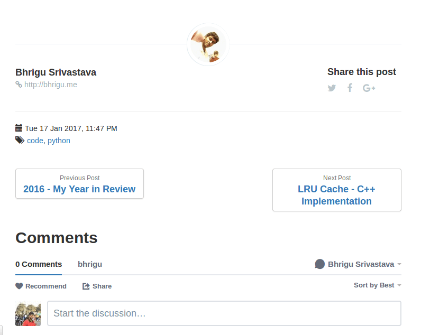Select the 0 Comments tab

point(39,264)
